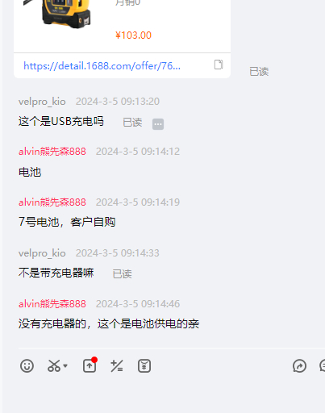
Task: Expand the screenshot tool dropdown arrow
Action: [65, 366]
